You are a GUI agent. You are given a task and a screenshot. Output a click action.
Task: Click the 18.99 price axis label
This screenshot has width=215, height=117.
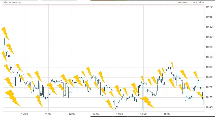click(x=209, y=67)
